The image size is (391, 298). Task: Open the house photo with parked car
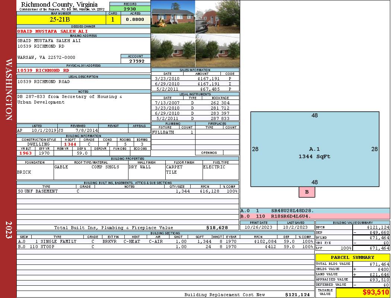pos(217,17)
